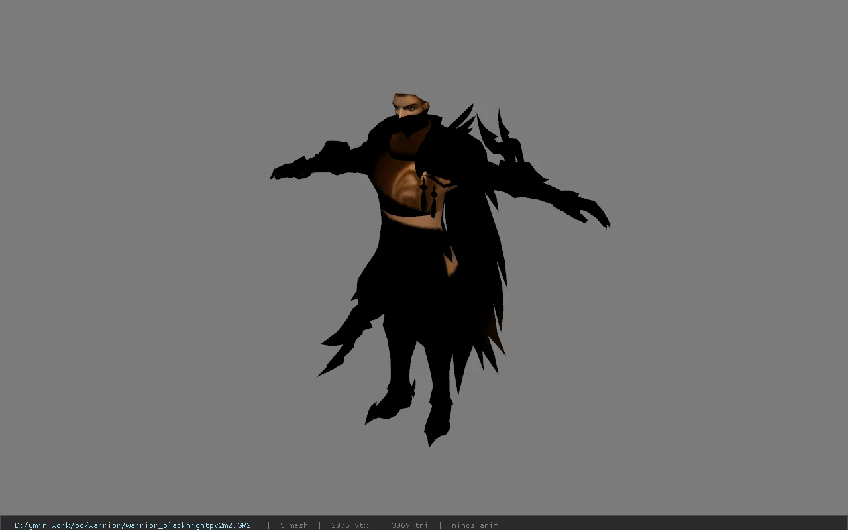Click the '5 mesh' status entry

click(x=293, y=525)
